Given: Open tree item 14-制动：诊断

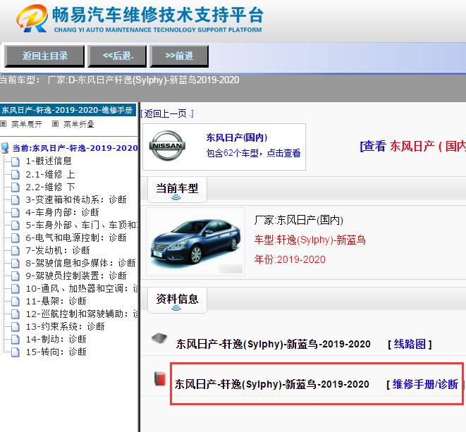Looking at the screenshot, I should [x=56, y=339].
